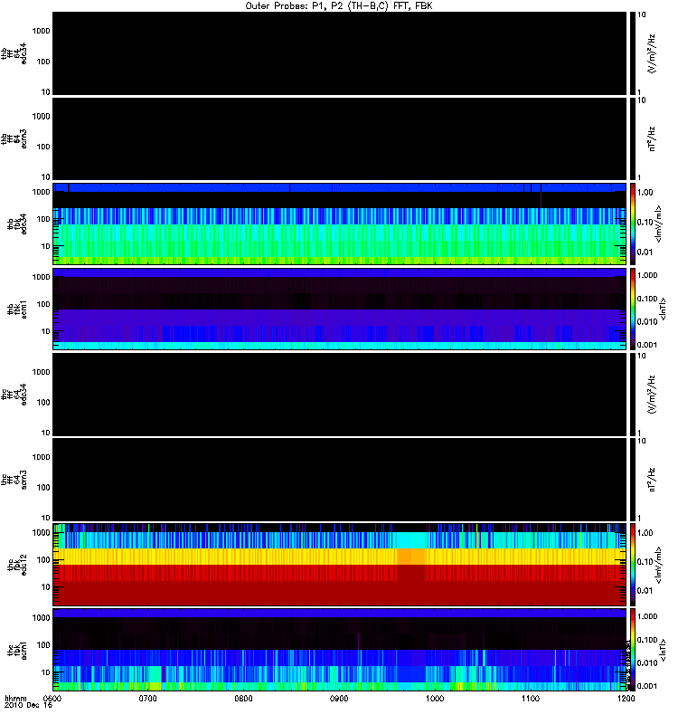Click the 1000 y-tick of thb fbk edc34 panel
Viewport: 678px width, 724px height.
pos(41,192)
